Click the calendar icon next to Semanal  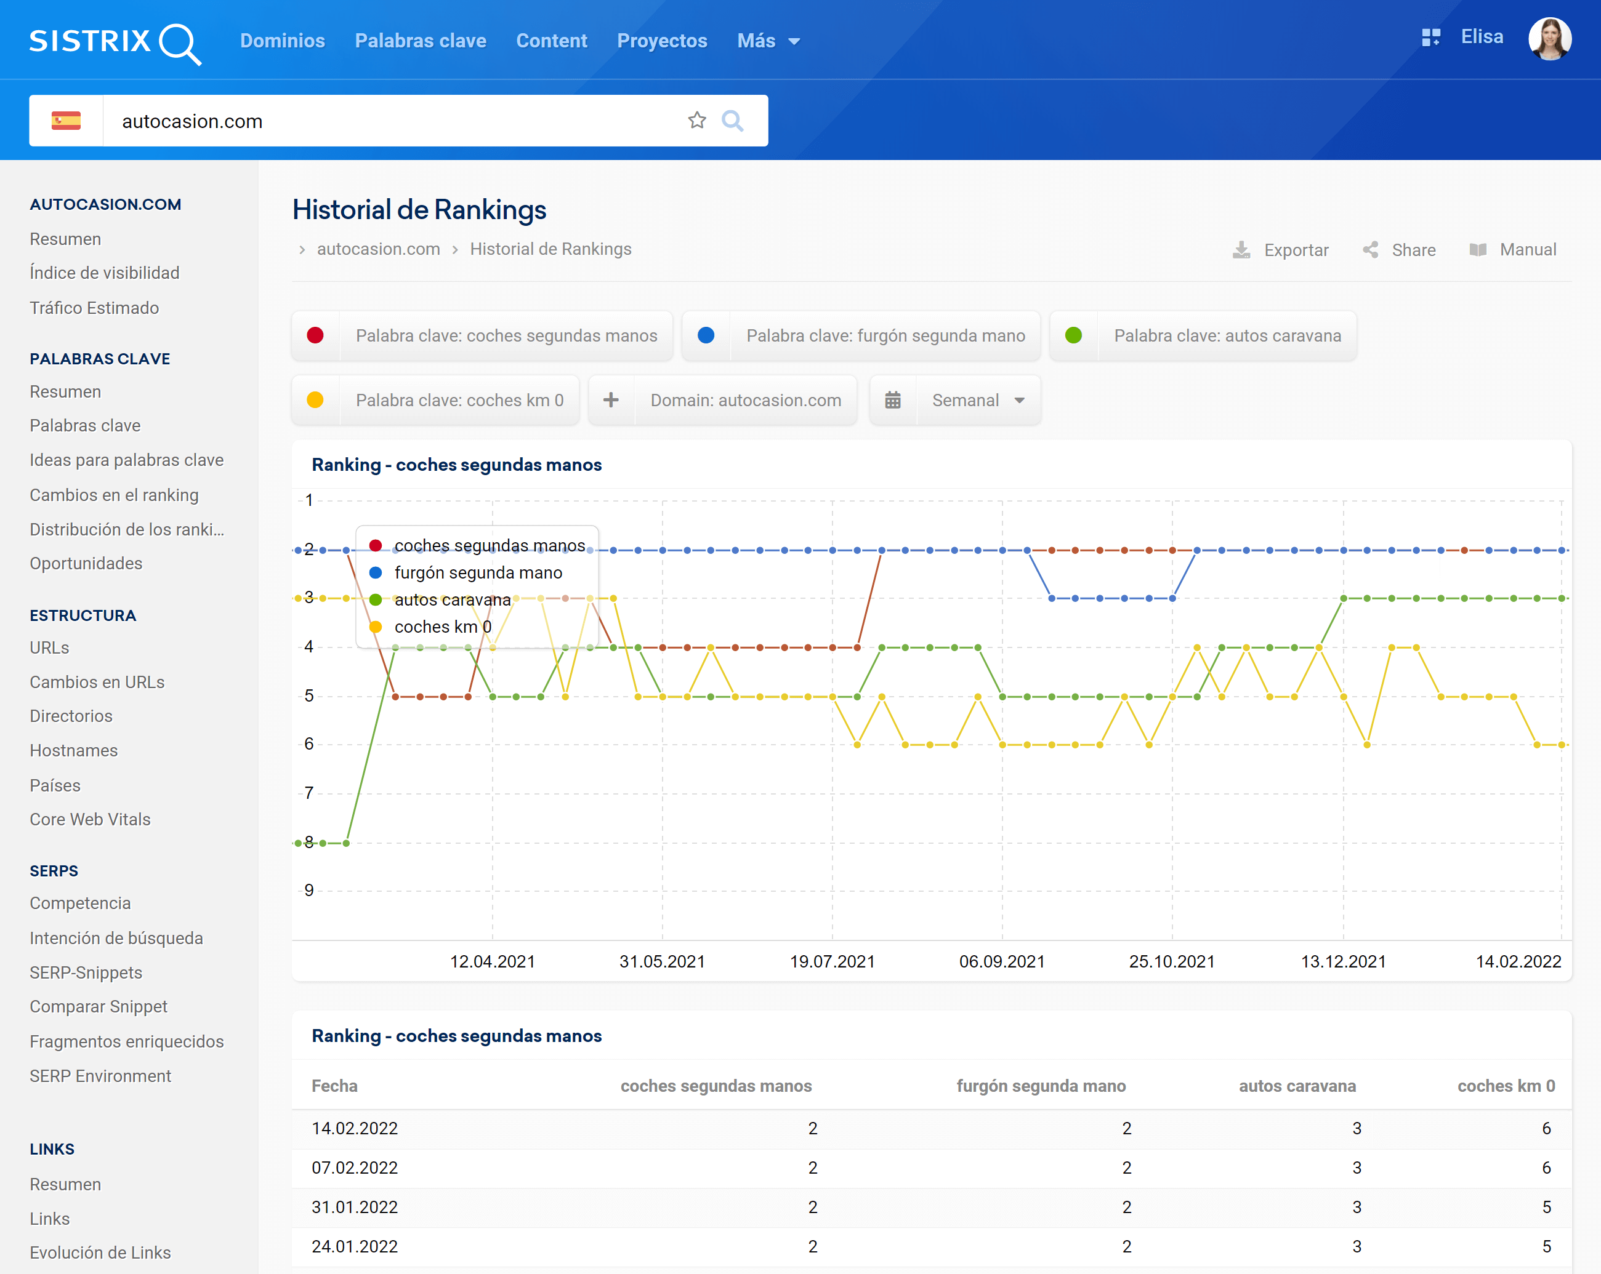(893, 400)
